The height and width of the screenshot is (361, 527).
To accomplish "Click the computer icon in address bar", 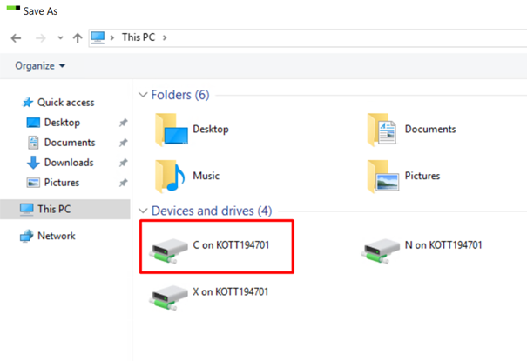I will point(98,37).
